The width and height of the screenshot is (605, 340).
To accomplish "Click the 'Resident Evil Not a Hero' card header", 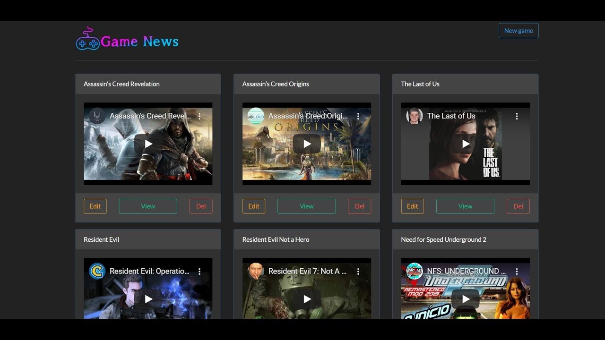I will [x=307, y=239].
